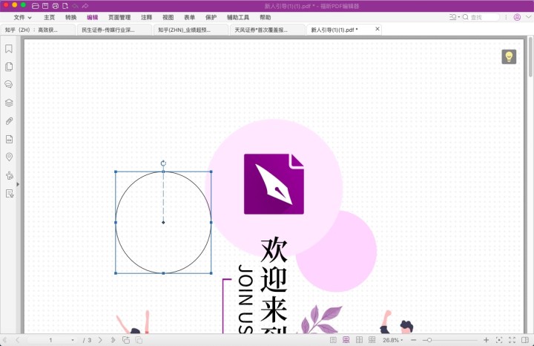Screen dimensions: 534x346
Task: Show the Layers panel
Action: [x=10, y=102]
